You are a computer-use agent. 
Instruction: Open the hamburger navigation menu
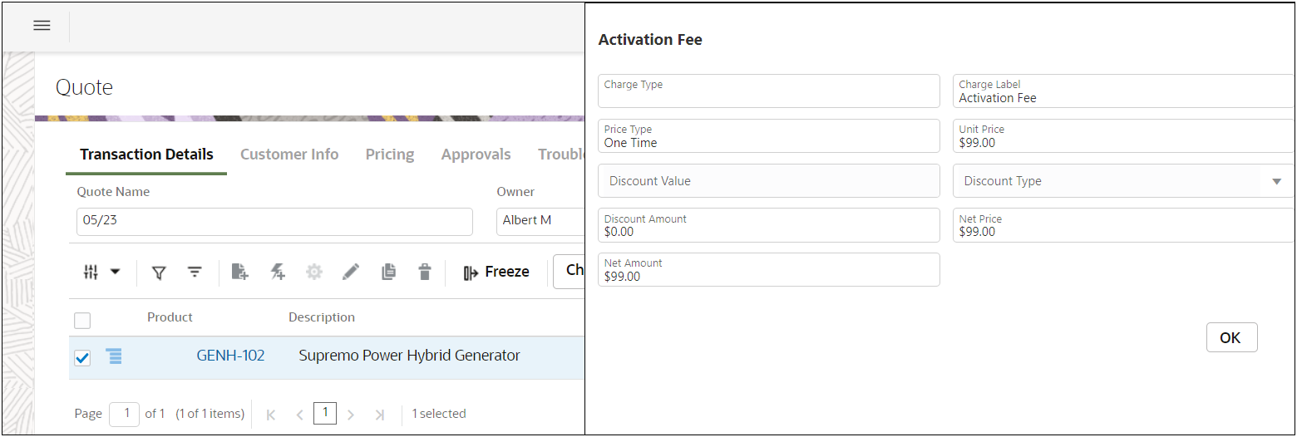coord(42,26)
